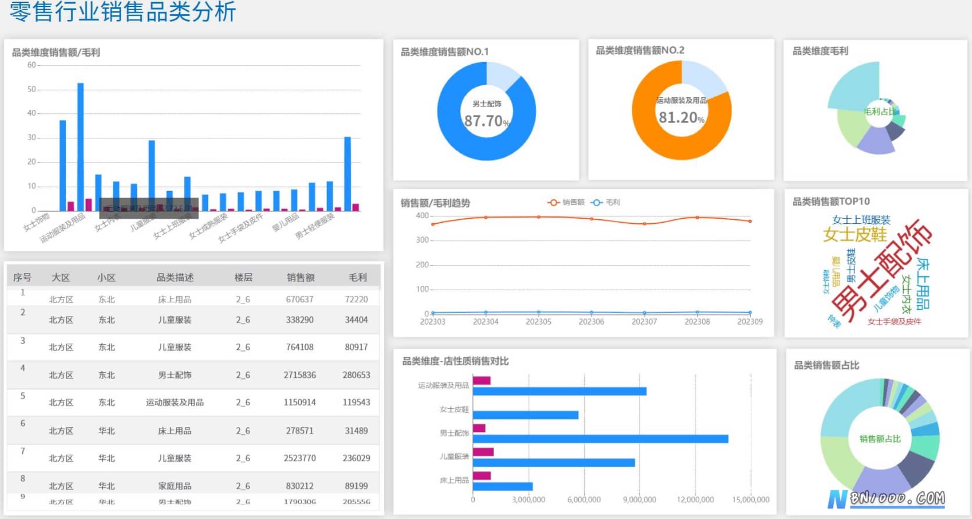
Task: Click the 大区 column header
Action: [61, 277]
